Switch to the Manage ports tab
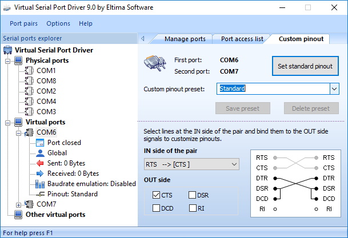This screenshot has height=238, width=348. click(x=185, y=39)
